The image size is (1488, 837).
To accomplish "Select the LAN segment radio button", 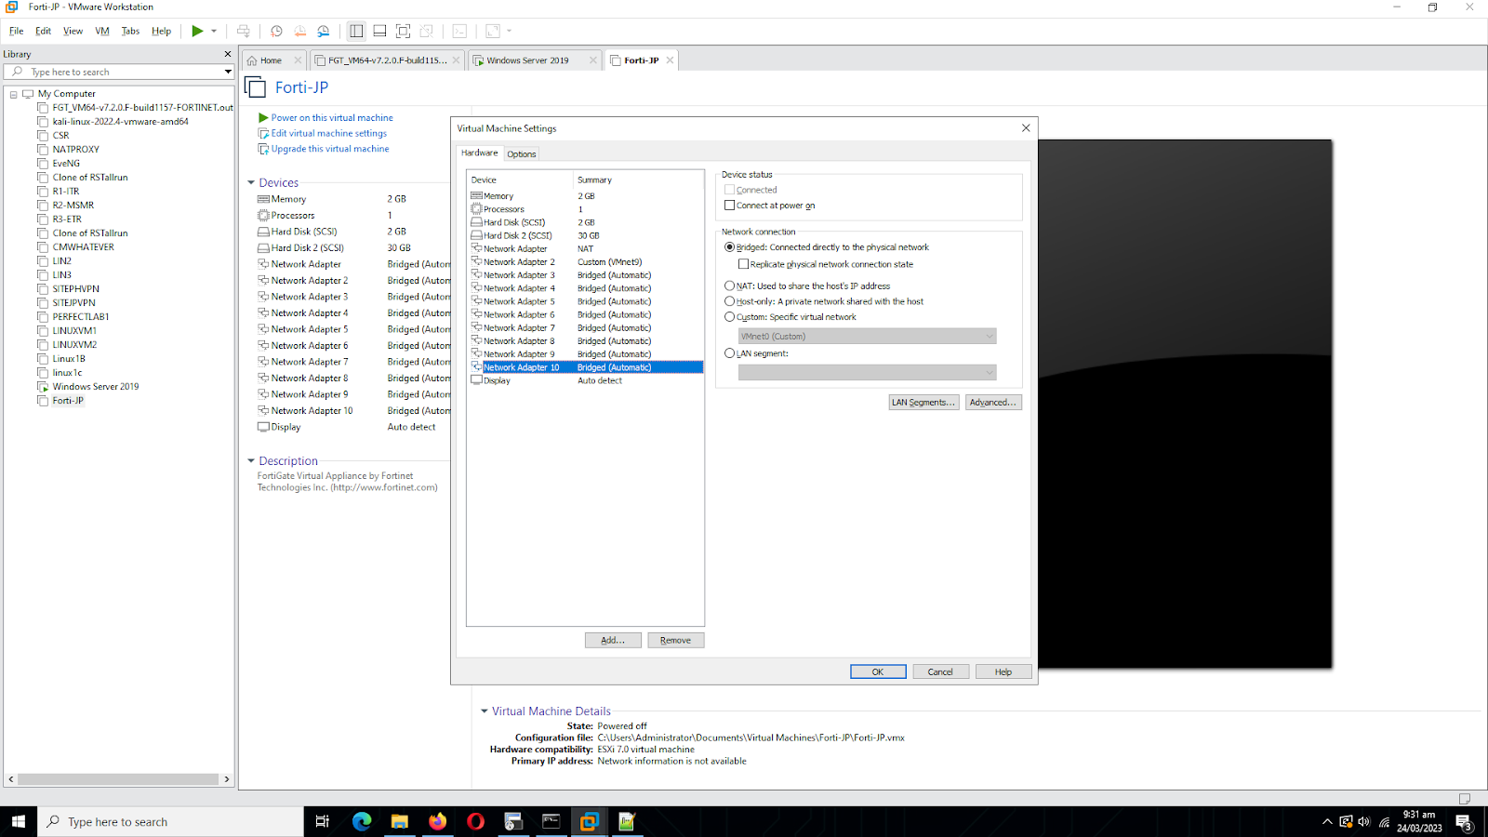I will click(x=730, y=353).
